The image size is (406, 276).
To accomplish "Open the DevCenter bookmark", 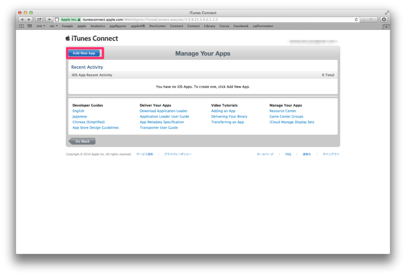I will (x=157, y=26).
